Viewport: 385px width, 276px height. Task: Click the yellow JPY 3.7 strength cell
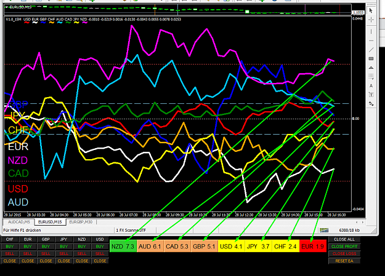[258, 246]
